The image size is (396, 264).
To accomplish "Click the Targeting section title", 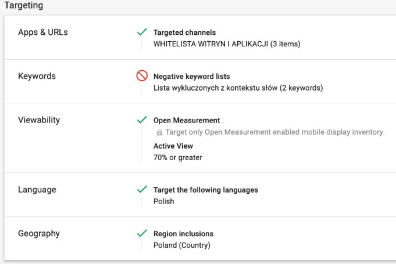I will 23,5.
